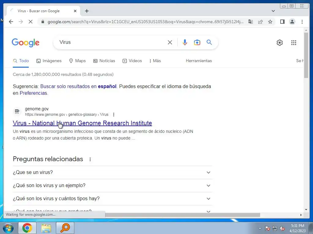Click the network tray icon
Viewport: 313px width, 234px height.
point(275,229)
